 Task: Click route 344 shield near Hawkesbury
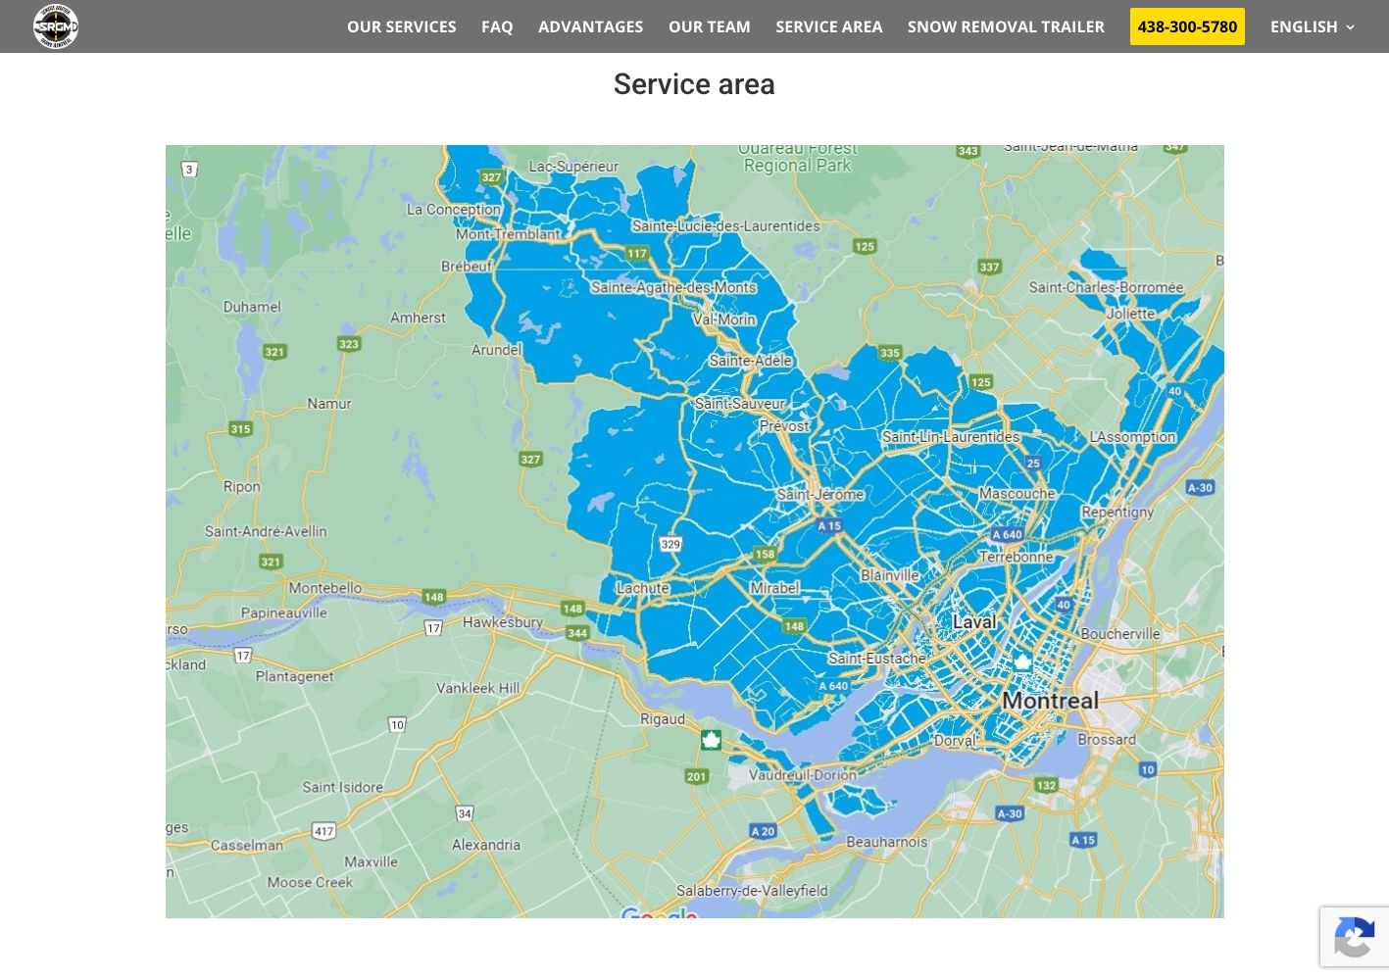[x=577, y=633]
